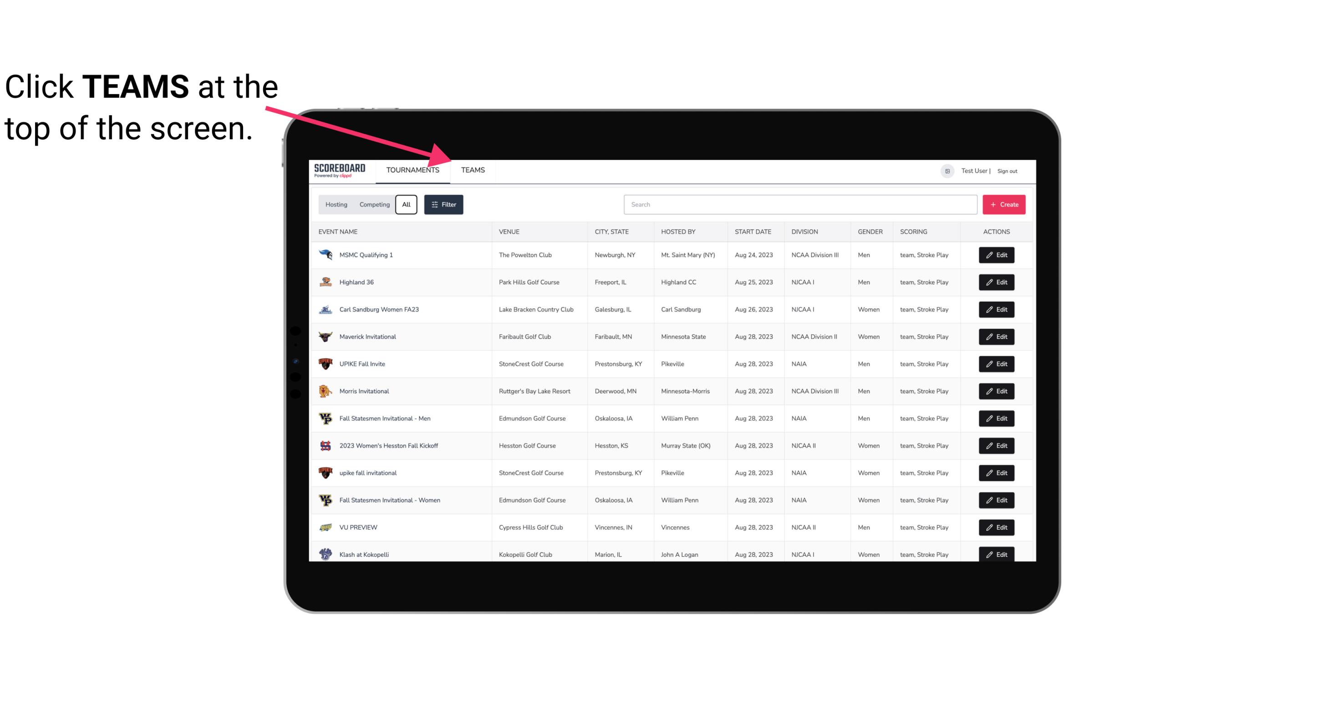Expand the DIVISION column header
Screen dimensions: 1343x722
coord(805,231)
